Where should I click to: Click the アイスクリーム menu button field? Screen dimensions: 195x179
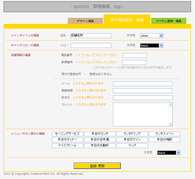(x=67, y=146)
